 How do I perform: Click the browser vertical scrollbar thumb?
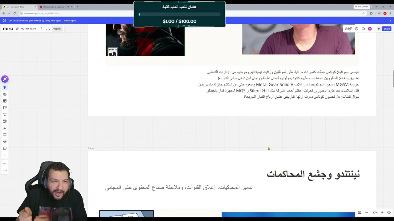pos(393,79)
